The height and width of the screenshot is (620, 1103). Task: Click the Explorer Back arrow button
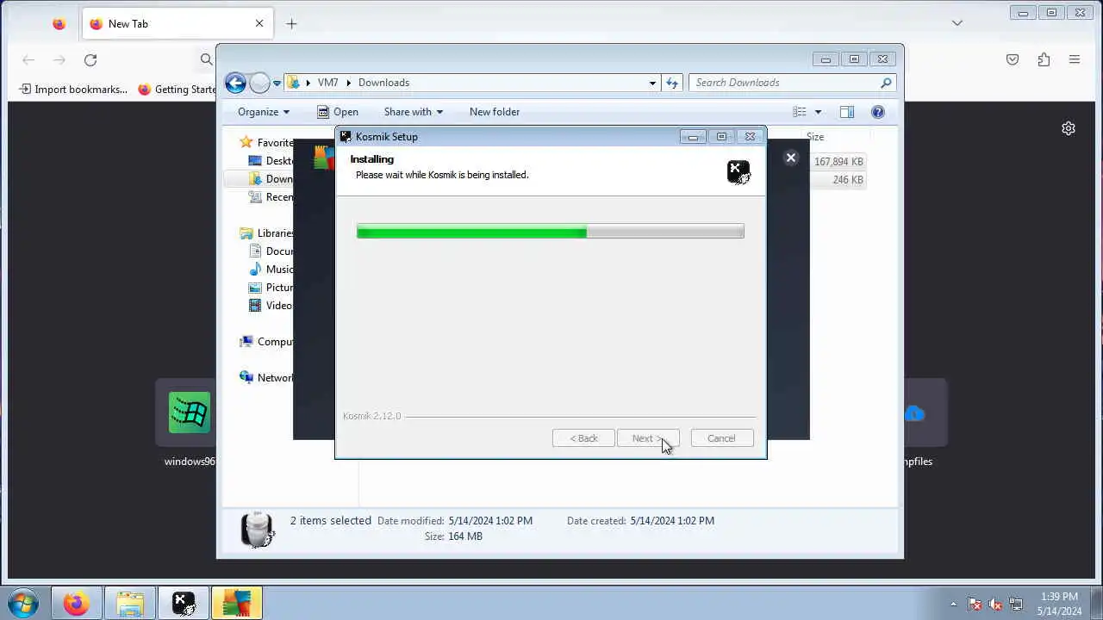click(235, 83)
